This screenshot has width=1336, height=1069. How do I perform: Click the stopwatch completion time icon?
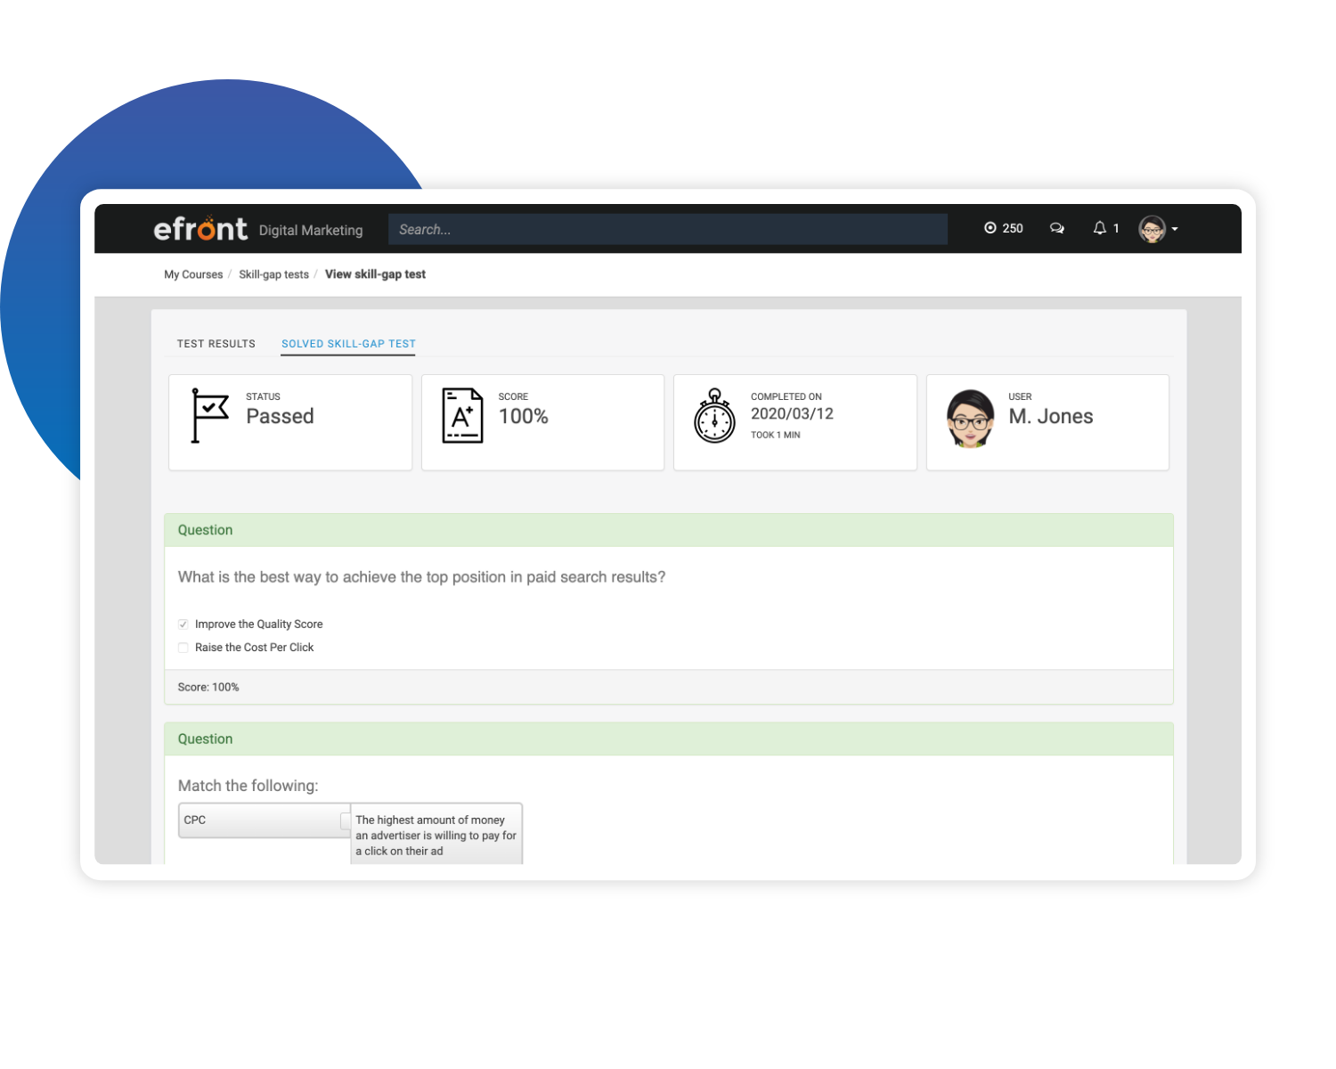[714, 416]
